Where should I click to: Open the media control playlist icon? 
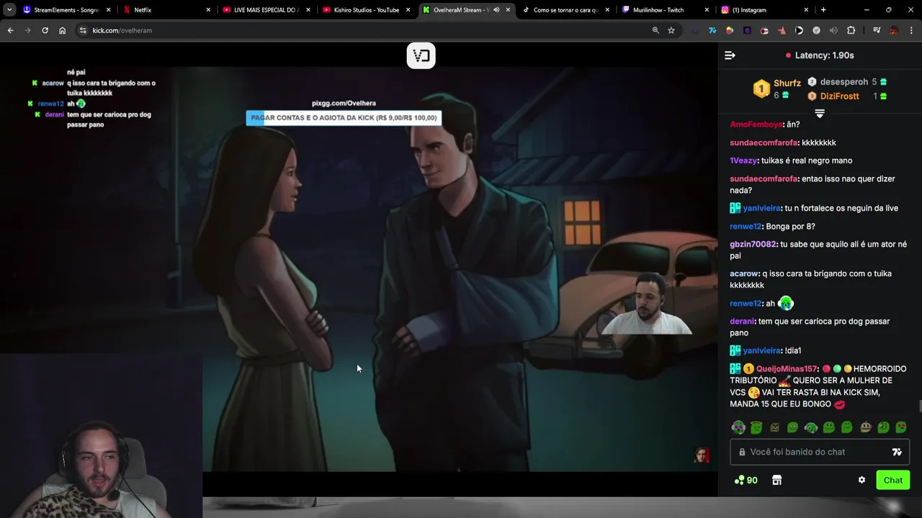877,30
